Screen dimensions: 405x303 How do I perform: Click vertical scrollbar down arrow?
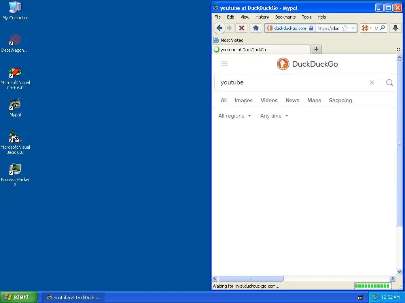(x=399, y=271)
